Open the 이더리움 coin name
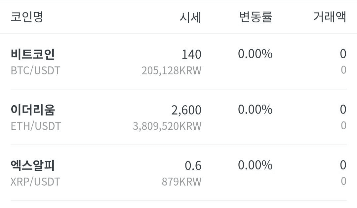Screen dimensions: 357x208 [x=33, y=110]
